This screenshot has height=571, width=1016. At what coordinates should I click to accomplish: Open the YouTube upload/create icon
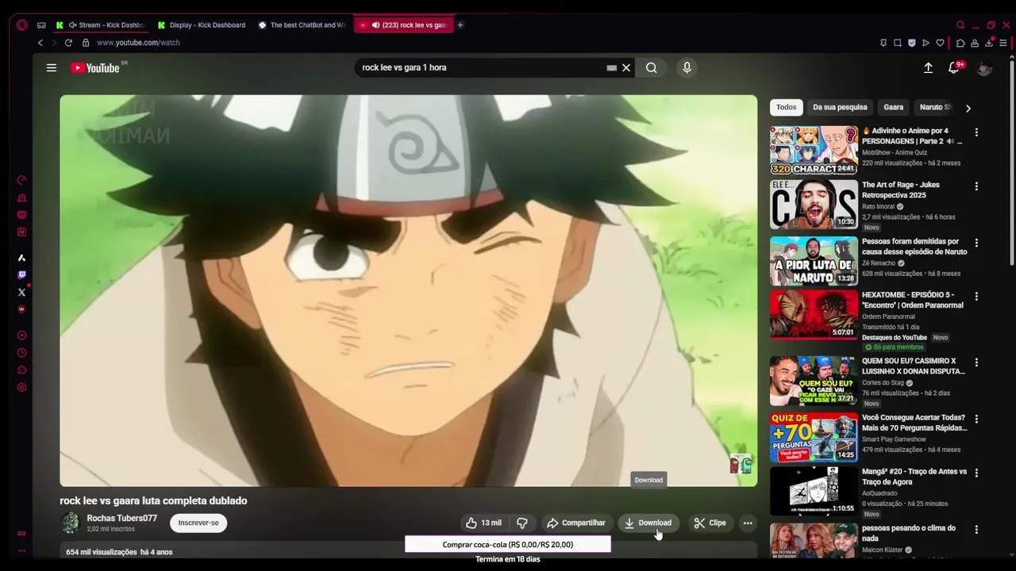point(928,67)
